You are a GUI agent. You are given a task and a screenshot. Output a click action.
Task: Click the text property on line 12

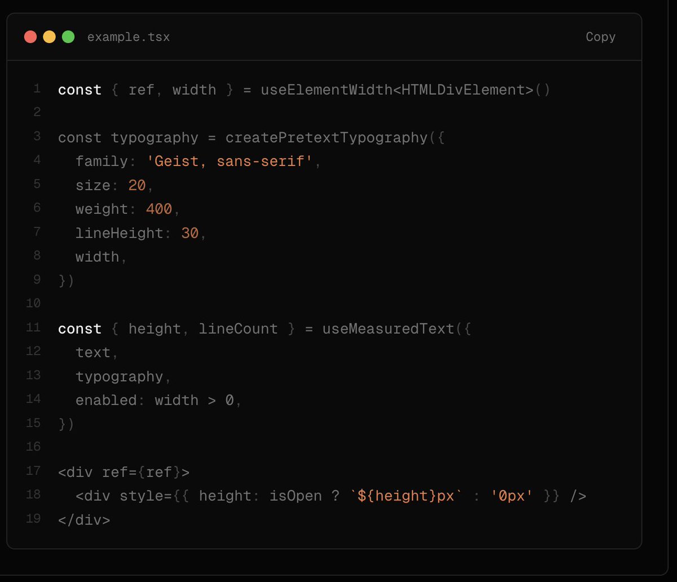point(93,353)
